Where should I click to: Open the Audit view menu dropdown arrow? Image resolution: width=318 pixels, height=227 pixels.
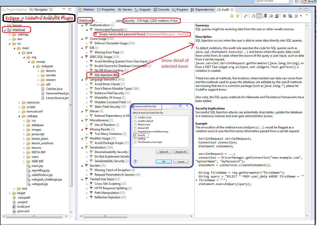(x=307, y=15)
